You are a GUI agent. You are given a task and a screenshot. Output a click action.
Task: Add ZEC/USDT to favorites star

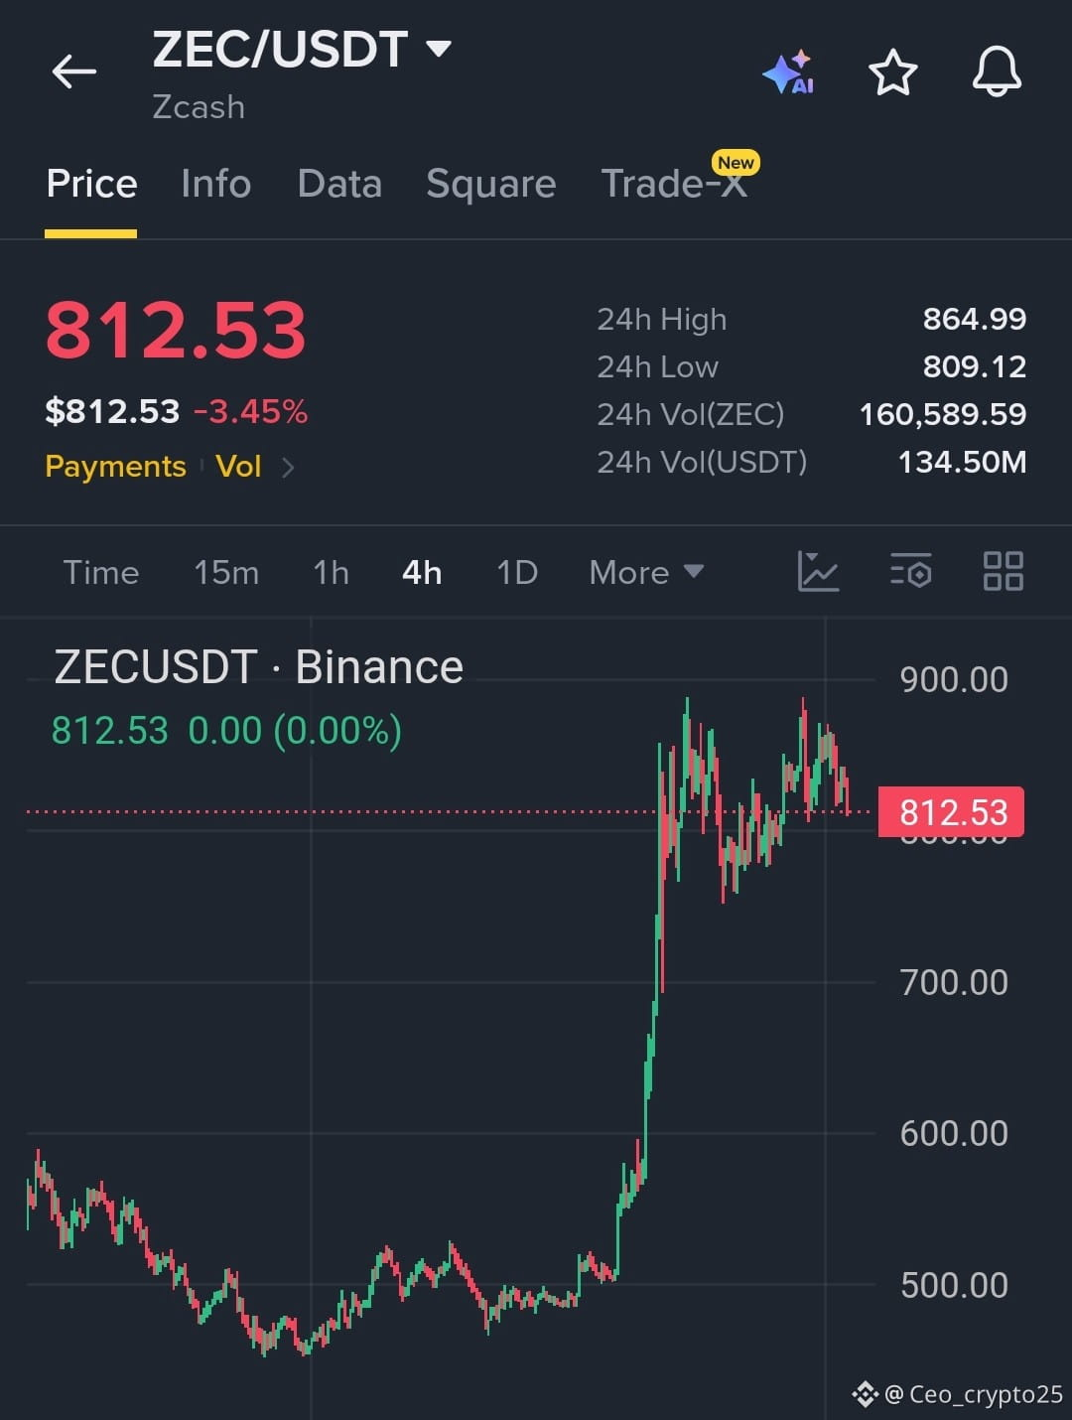point(892,72)
